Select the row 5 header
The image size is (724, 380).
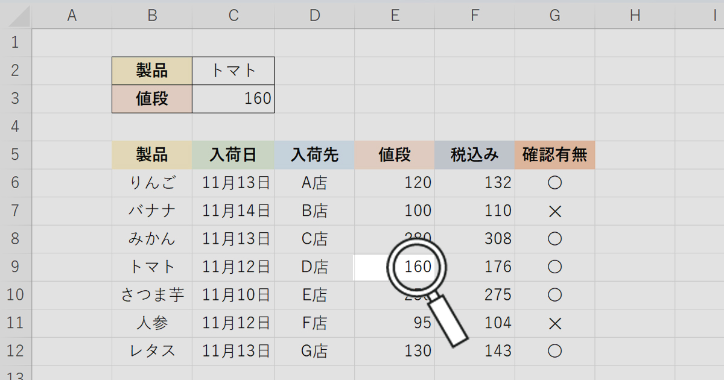15,155
